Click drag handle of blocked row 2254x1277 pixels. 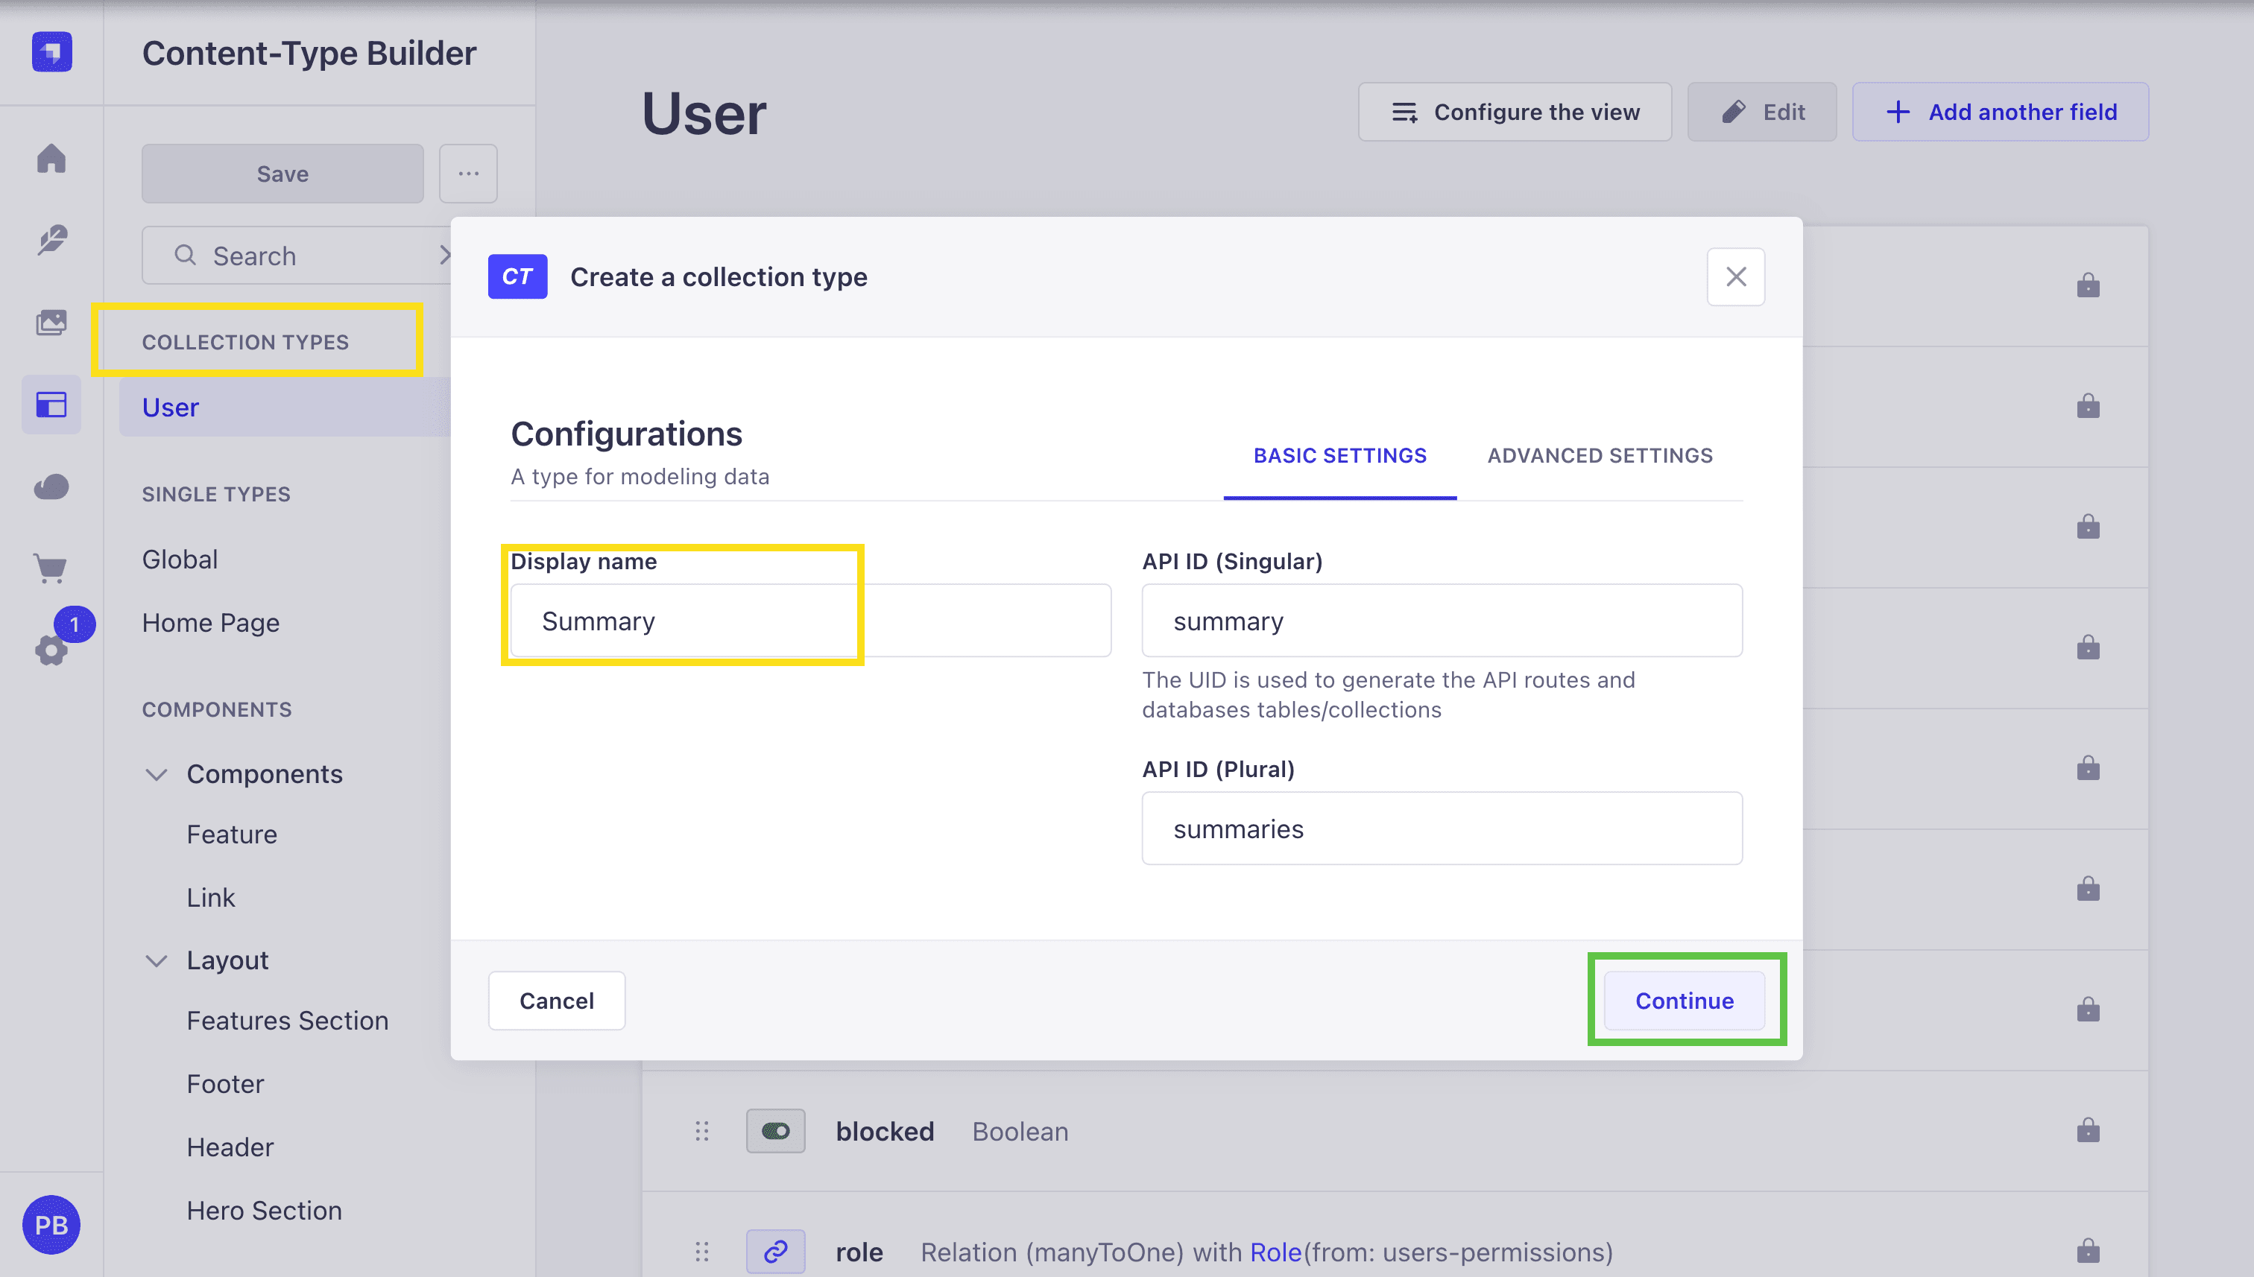pyautogui.click(x=702, y=1130)
